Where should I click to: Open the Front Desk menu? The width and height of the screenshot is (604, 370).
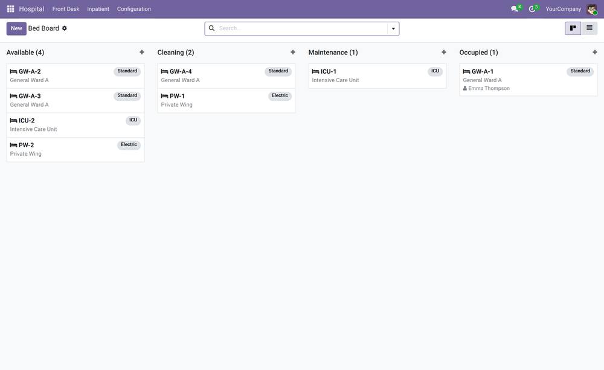66,9
